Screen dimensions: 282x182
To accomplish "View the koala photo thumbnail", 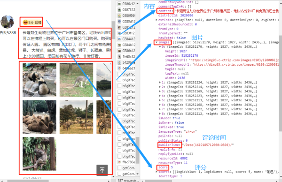I will [x=39, y=154].
